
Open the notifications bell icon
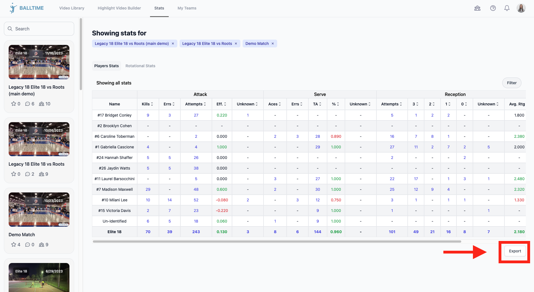pos(507,8)
